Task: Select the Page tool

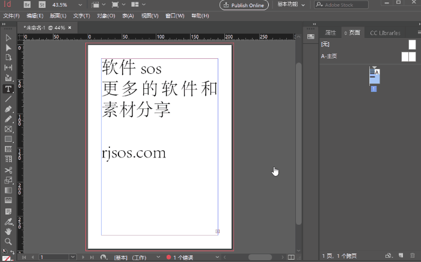Action: click(x=8, y=58)
